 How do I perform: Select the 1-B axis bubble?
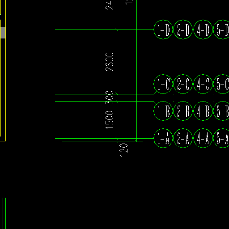pos(163,111)
